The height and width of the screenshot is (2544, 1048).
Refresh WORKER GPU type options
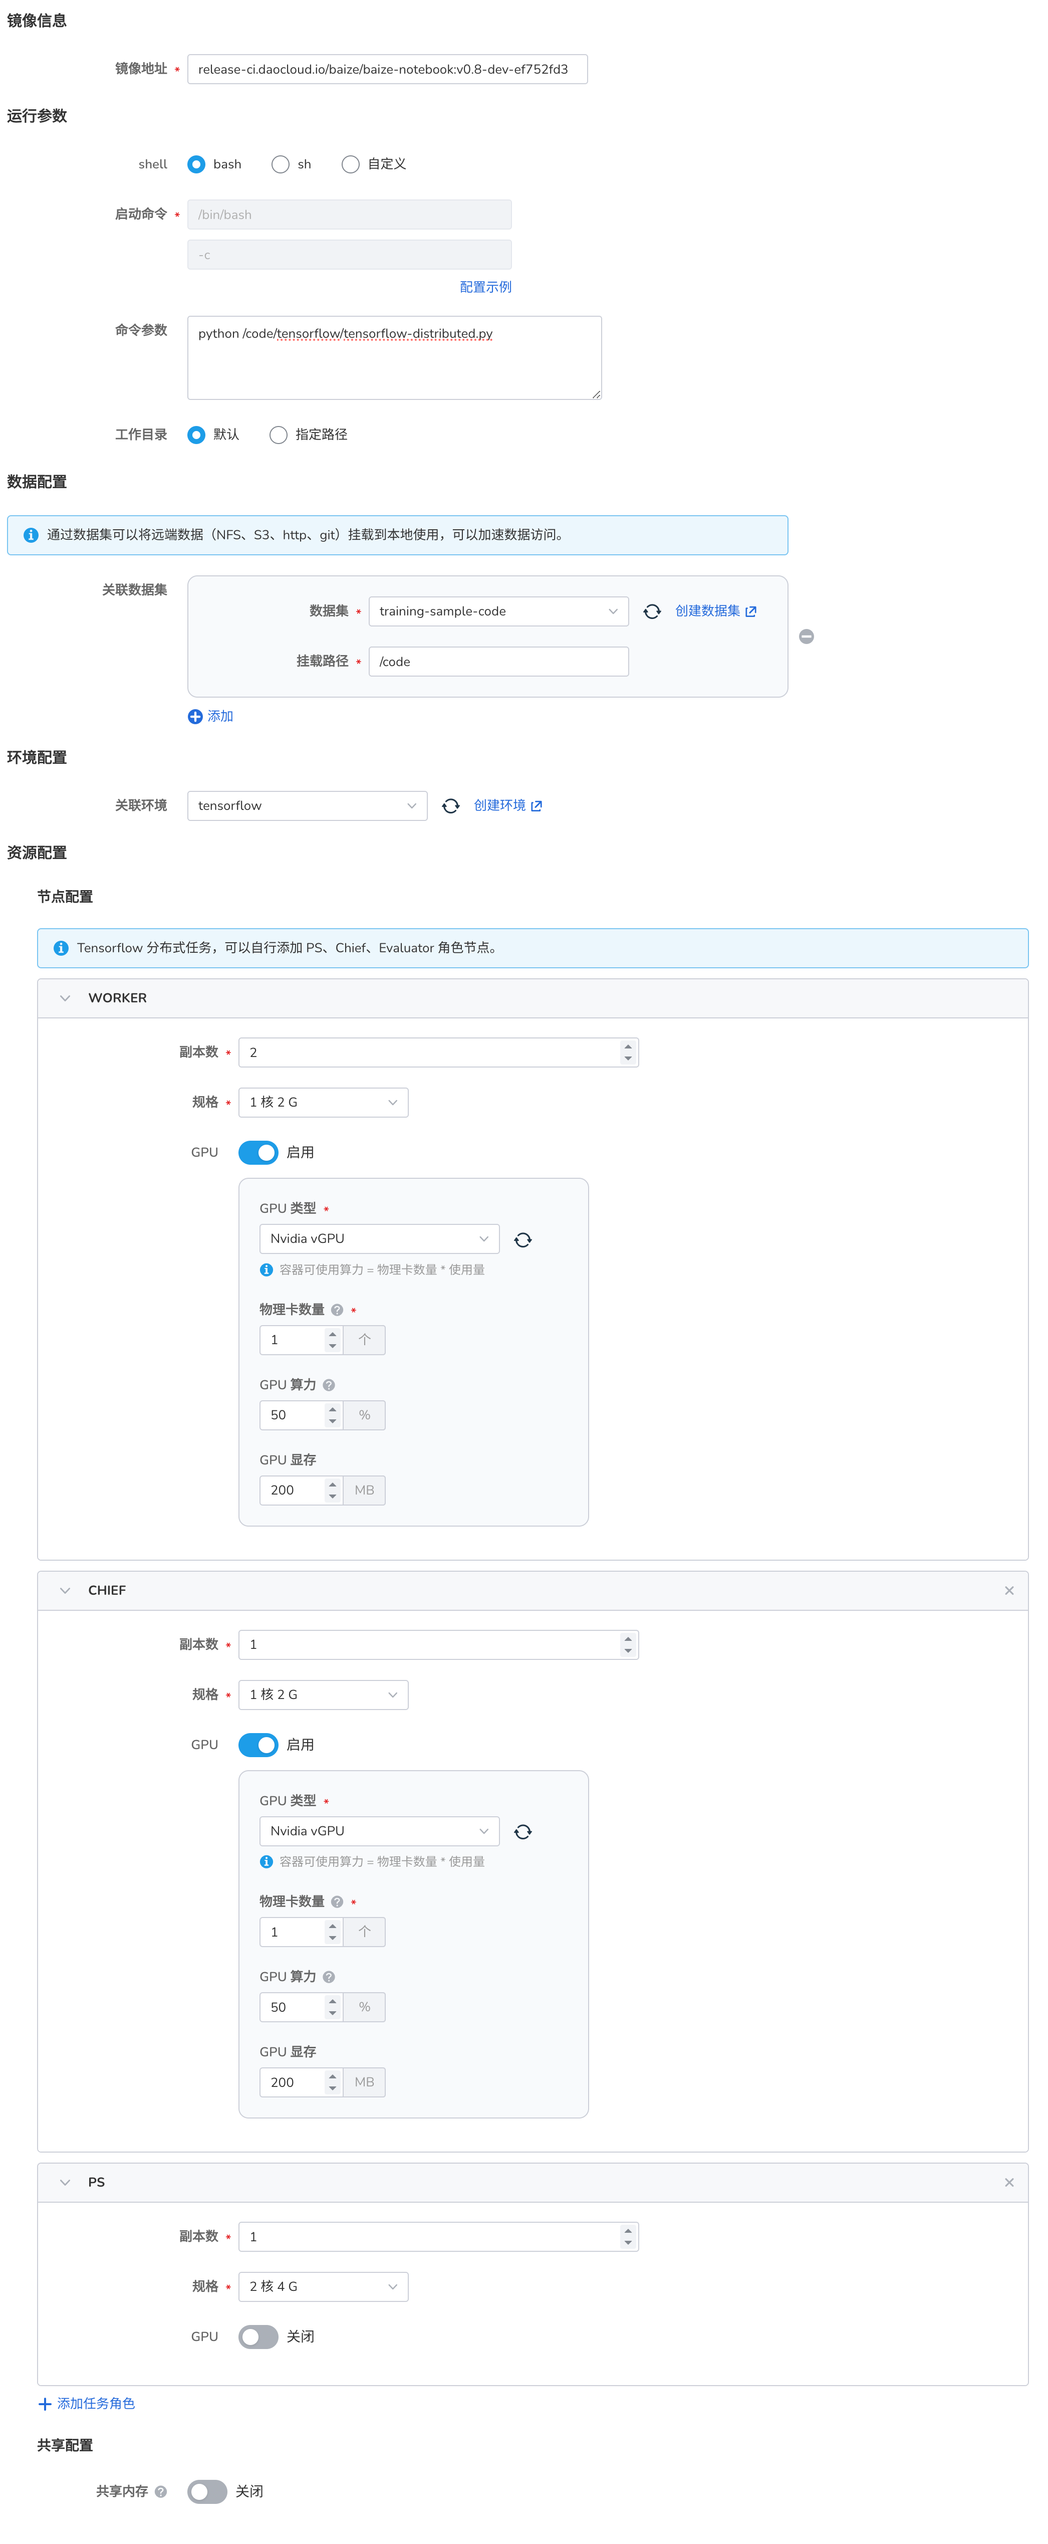pyautogui.click(x=522, y=1238)
